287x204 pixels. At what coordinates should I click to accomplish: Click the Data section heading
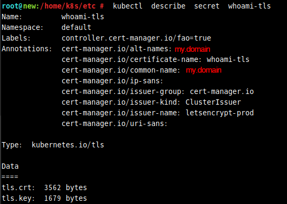click(x=10, y=166)
